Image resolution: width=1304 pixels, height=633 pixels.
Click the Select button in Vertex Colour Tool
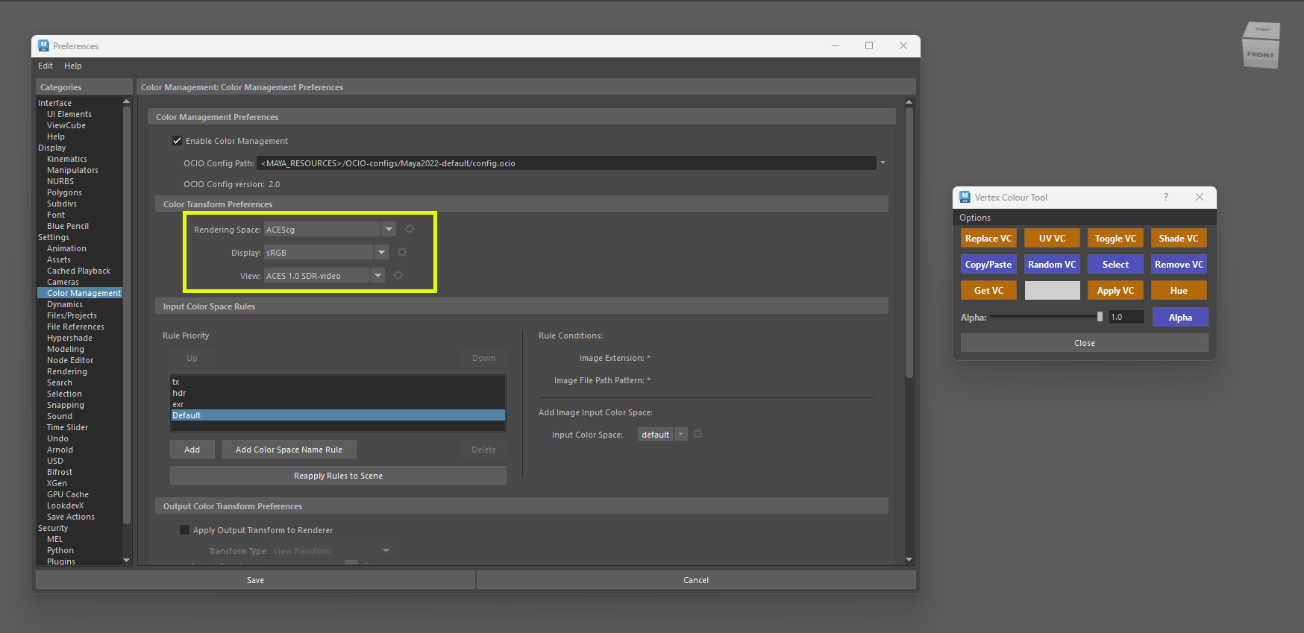coord(1115,265)
